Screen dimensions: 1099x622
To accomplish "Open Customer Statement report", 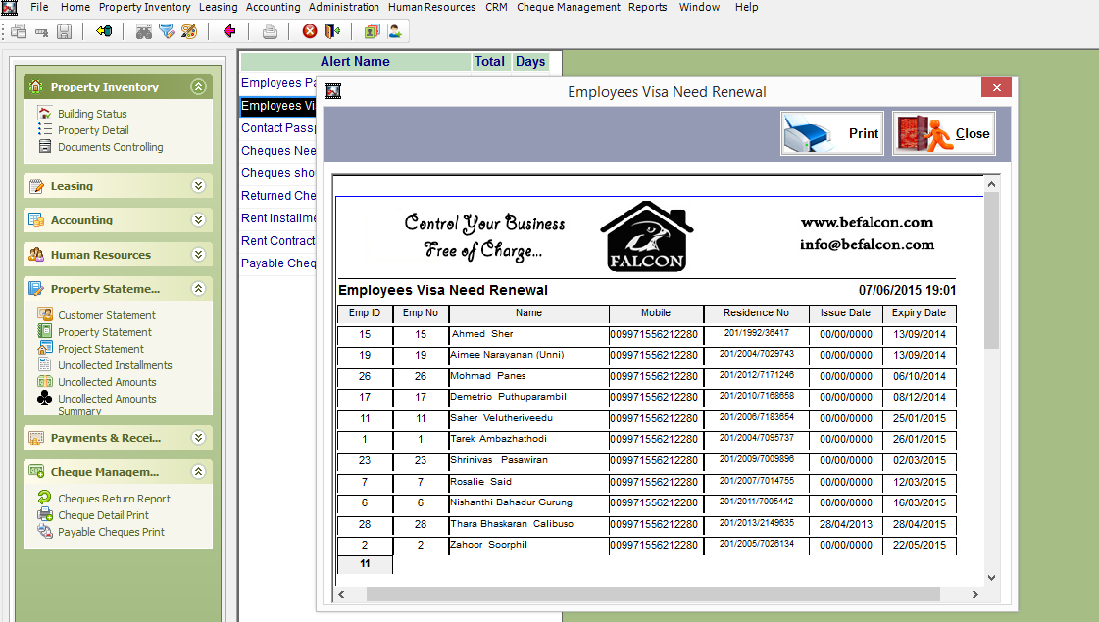I will point(107,315).
